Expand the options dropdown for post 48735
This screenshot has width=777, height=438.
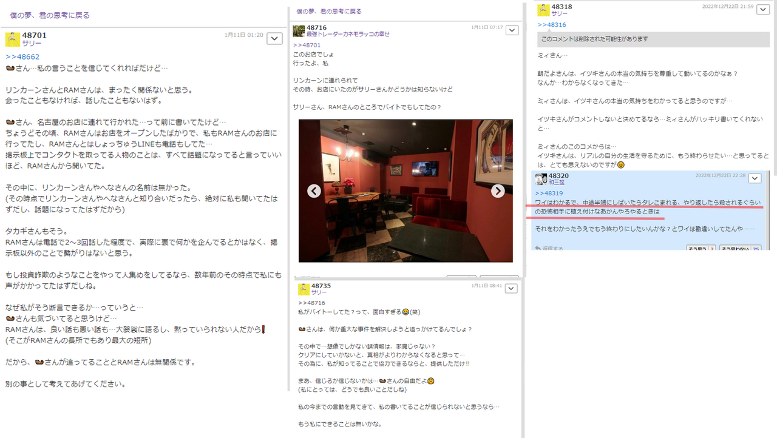(x=512, y=288)
